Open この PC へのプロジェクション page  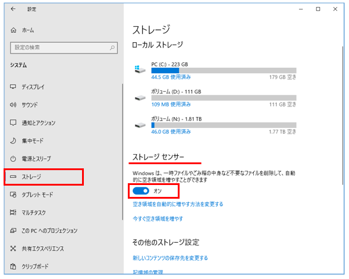tap(49, 231)
